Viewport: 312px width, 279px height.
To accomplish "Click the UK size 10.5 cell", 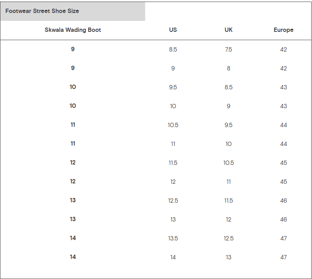I will (x=229, y=163).
